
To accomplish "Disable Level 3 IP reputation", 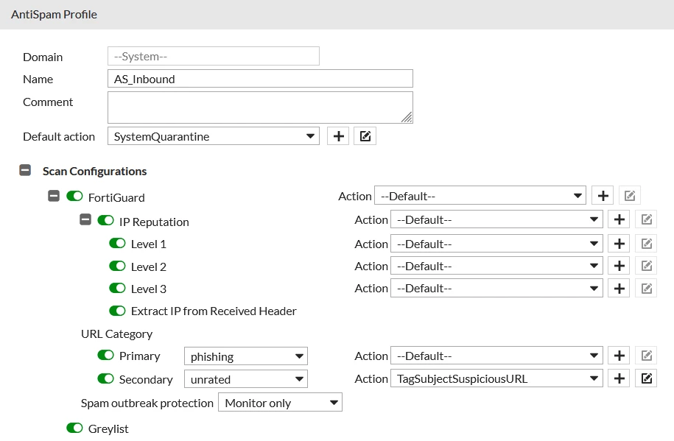I will (x=117, y=288).
